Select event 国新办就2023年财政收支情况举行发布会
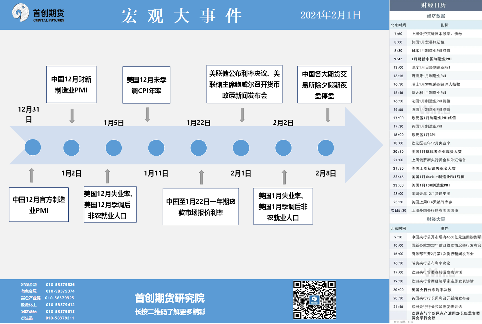Viewport: 482px width, 324px height. pyautogui.click(x=436, y=246)
